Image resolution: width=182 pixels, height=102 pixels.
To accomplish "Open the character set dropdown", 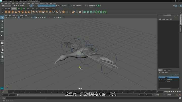I will [170, 95].
